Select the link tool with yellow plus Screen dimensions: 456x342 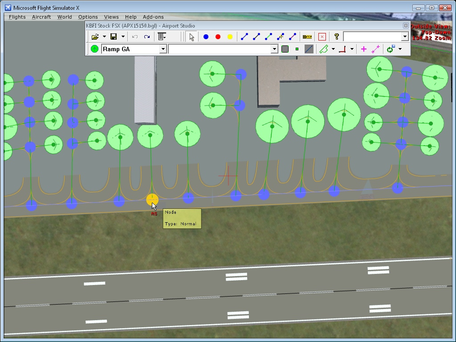(281, 37)
